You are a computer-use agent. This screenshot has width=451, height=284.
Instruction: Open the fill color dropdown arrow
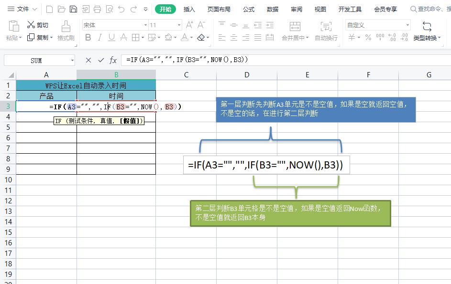(175, 38)
